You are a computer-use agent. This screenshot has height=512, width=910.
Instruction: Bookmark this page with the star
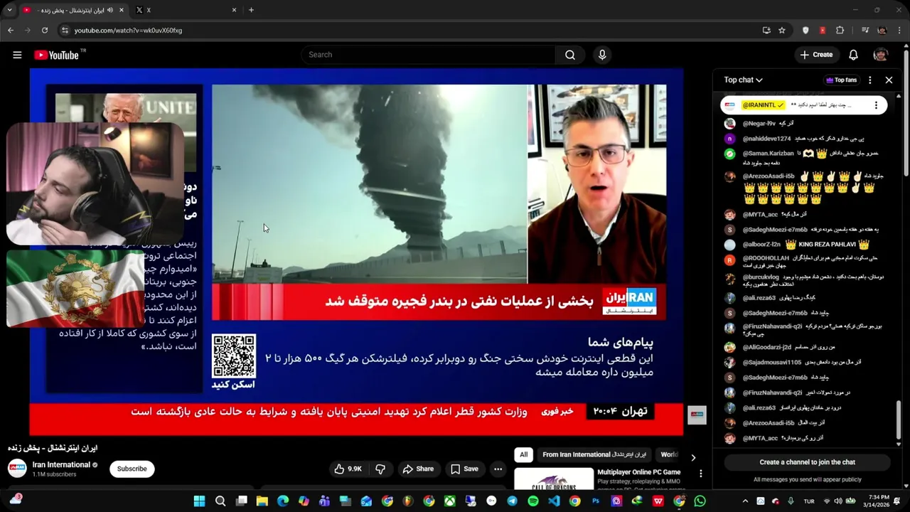(782, 31)
